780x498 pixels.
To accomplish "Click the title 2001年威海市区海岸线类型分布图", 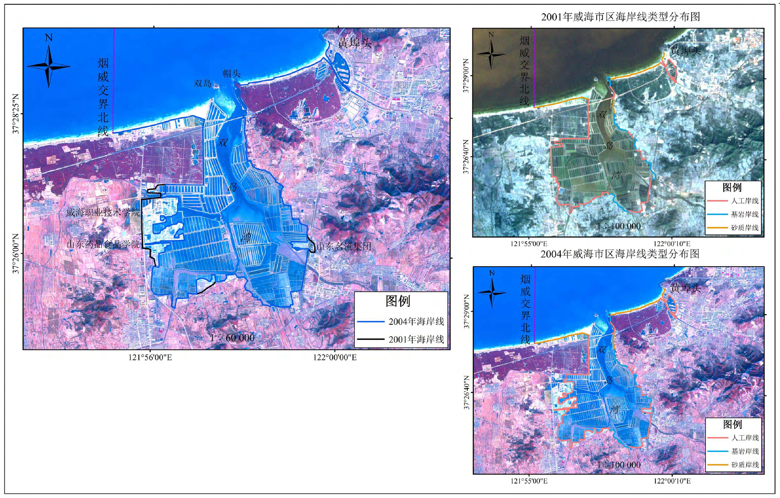I will coord(621,17).
